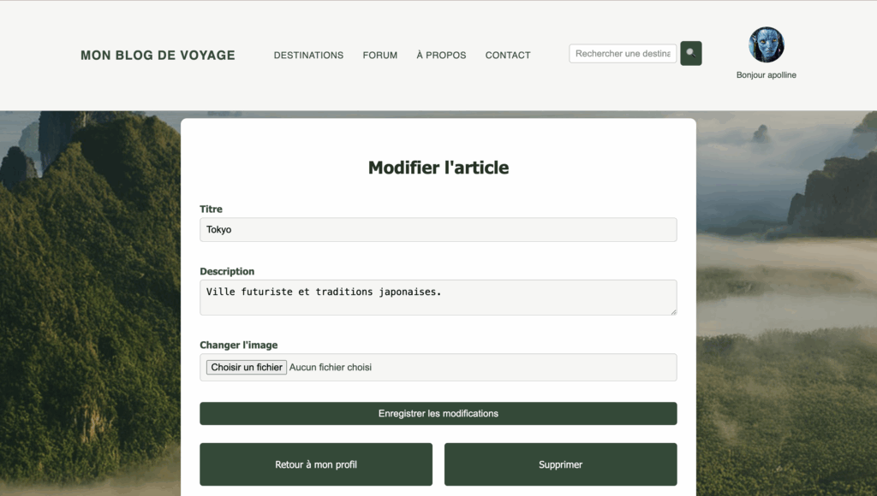Click inside the Description text area
Screen dimensions: 877x496
pyautogui.click(x=438, y=297)
